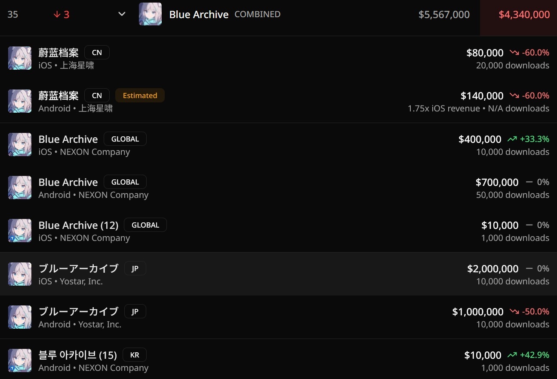Image resolution: width=557 pixels, height=379 pixels.
Task: Click the +42.9% change value
Action: click(x=535, y=355)
